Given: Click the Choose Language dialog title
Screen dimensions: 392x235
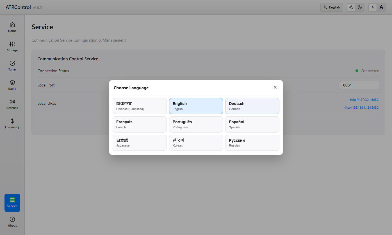Looking at the screenshot, I should click(x=131, y=88).
